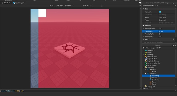Close the LocalScript tab
This screenshot has height=96, width=177.
[x=24, y=3]
